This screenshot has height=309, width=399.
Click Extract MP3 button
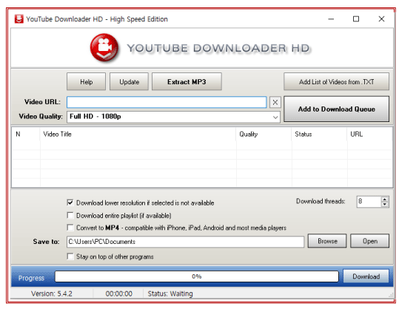point(187,82)
